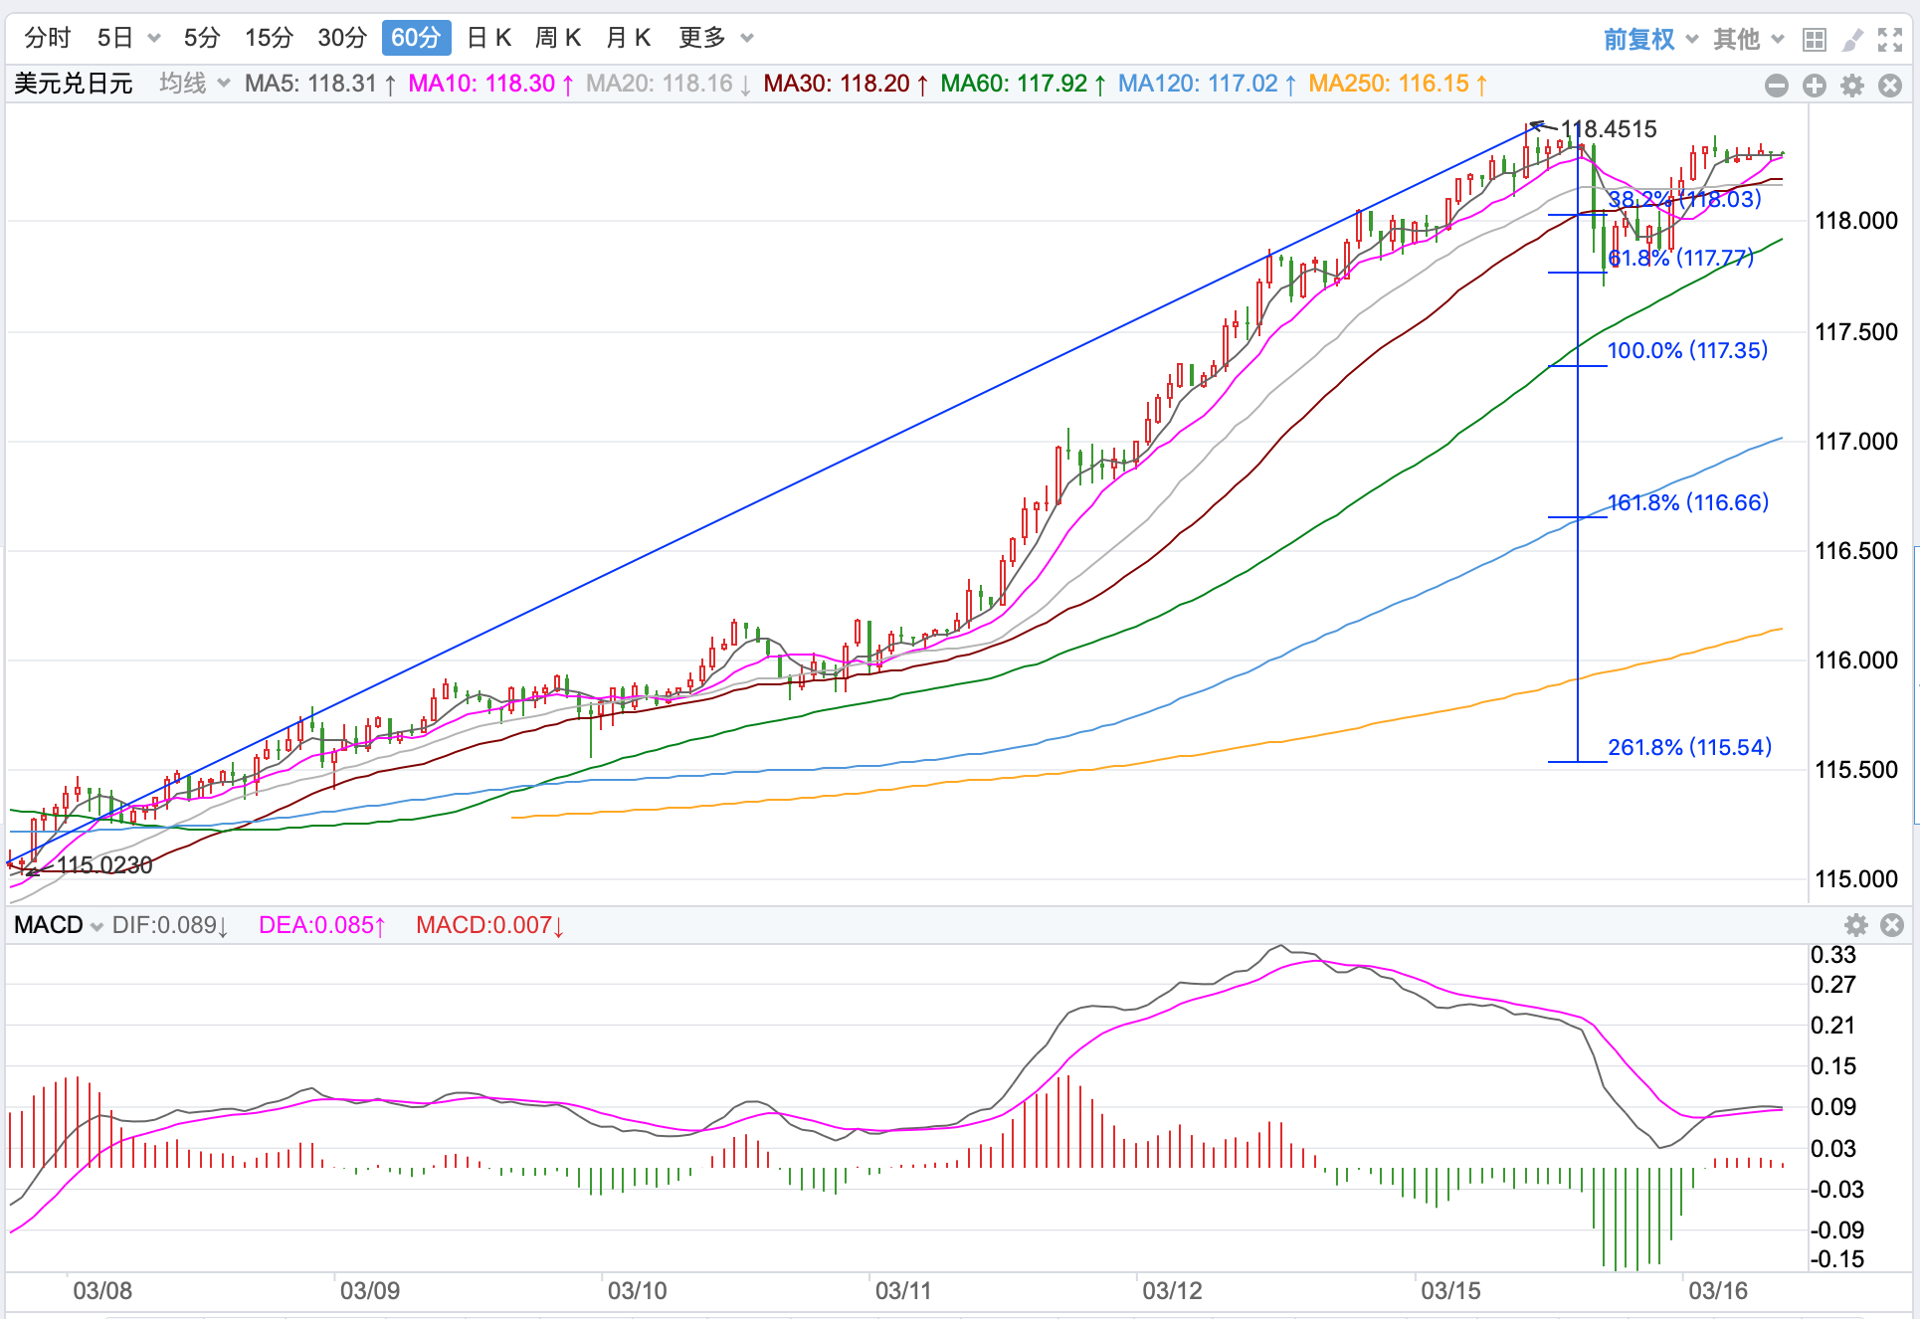Switch to the 15分 timeframe tab

tap(269, 38)
